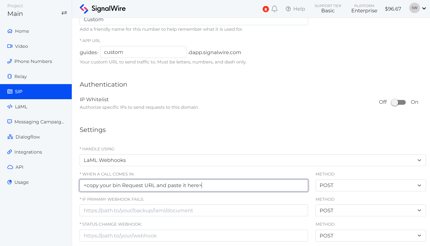Open Phone Numbers from the sidebar
430x246 pixels.
click(33, 61)
